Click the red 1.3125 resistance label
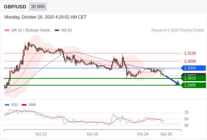The image size is (207, 140). (190, 53)
